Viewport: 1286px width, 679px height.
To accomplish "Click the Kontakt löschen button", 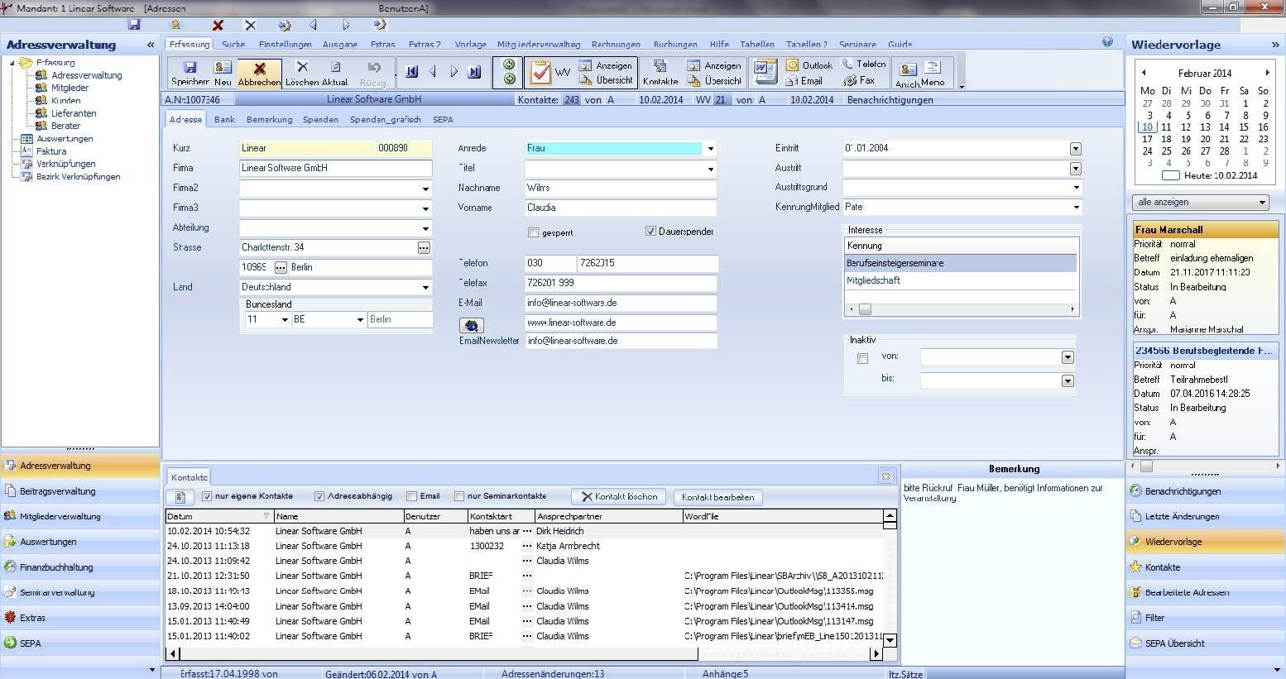I will click(619, 497).
